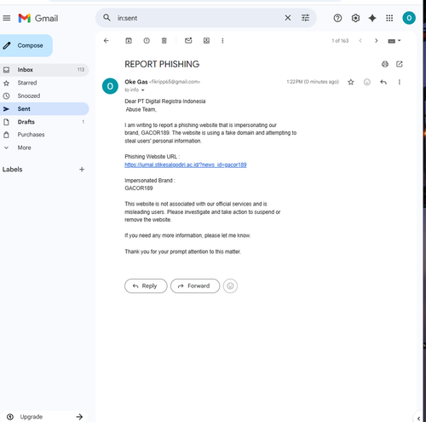426x422 pixels.
Task: Archive this email
Action: [x=129, y=41]
